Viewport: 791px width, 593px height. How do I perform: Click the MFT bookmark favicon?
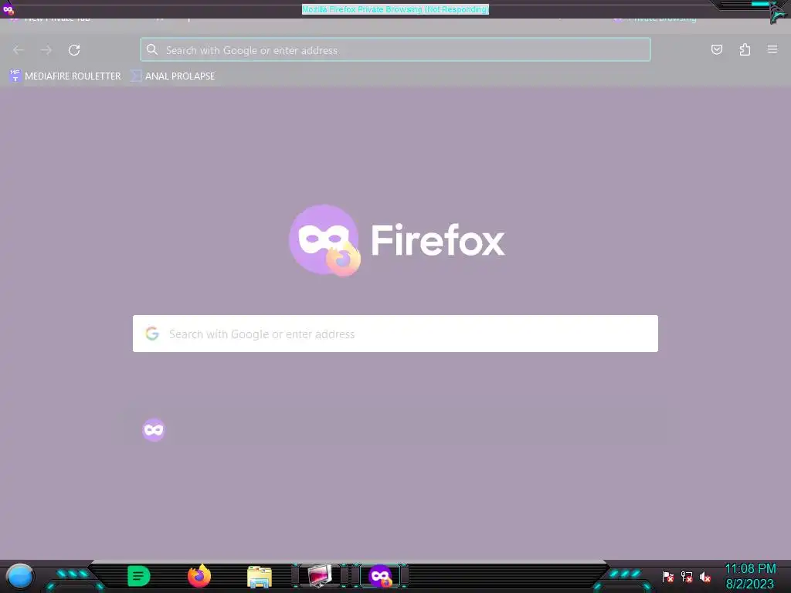point(15,76)
